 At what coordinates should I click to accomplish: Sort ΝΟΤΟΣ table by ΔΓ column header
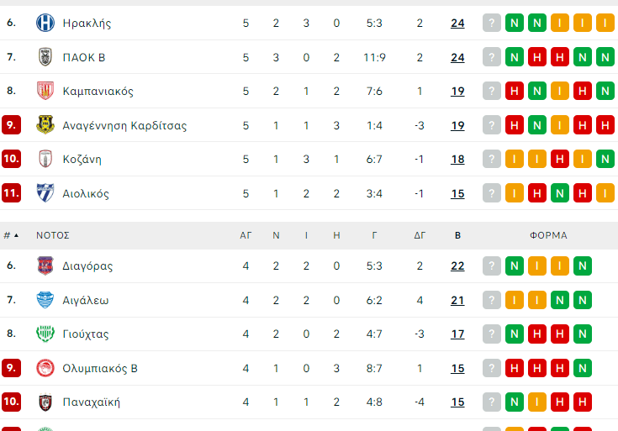[x=420, y=235]
